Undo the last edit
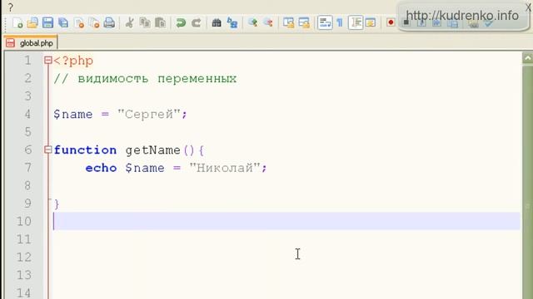Image resolution: width=533 pixels, height=299 pixels. pos(181,23)
